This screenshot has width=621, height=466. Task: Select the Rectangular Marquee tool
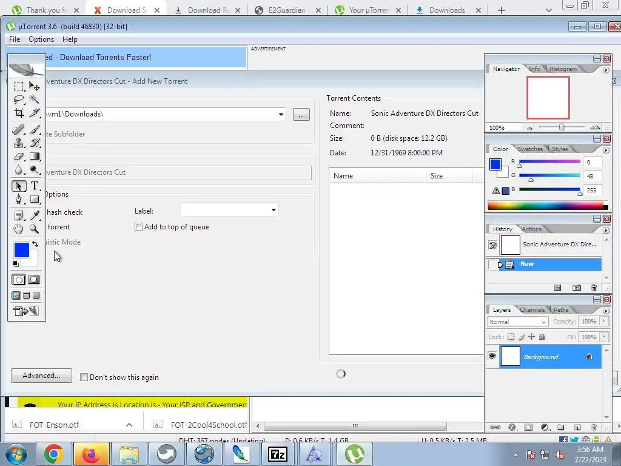coord(18,86)
